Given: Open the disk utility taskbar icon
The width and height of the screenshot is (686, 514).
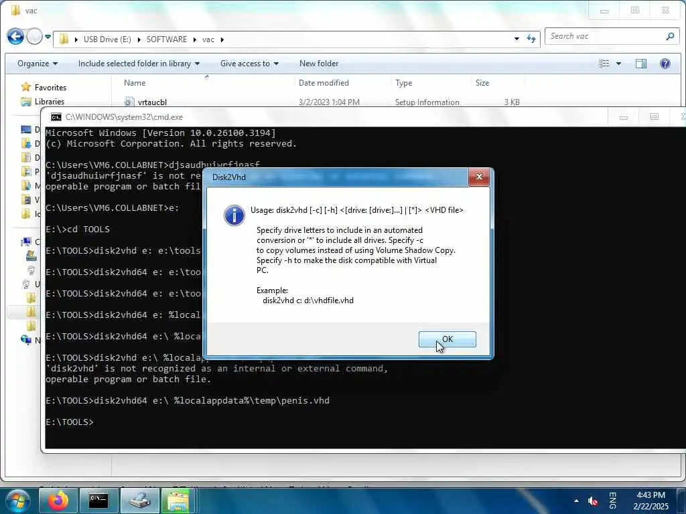Looking at the screenshot, I should click(x=139, y=501).
